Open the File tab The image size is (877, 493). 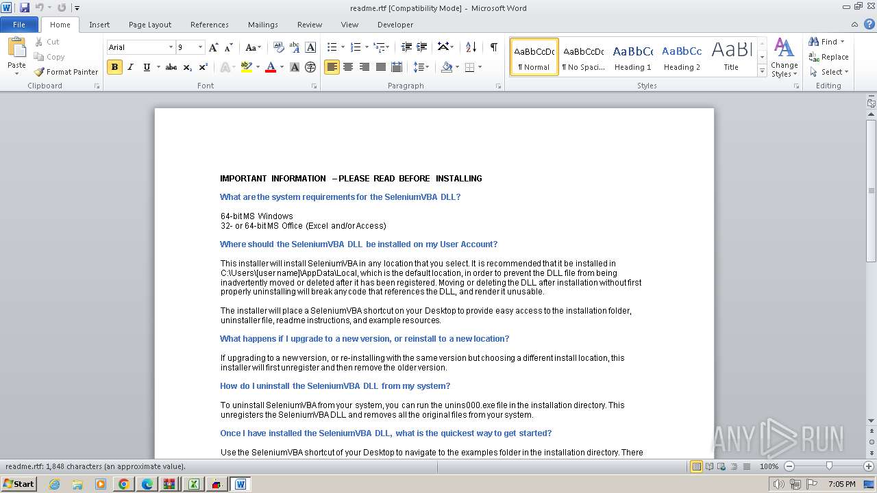pyautogui.click(x=19, y=25)
